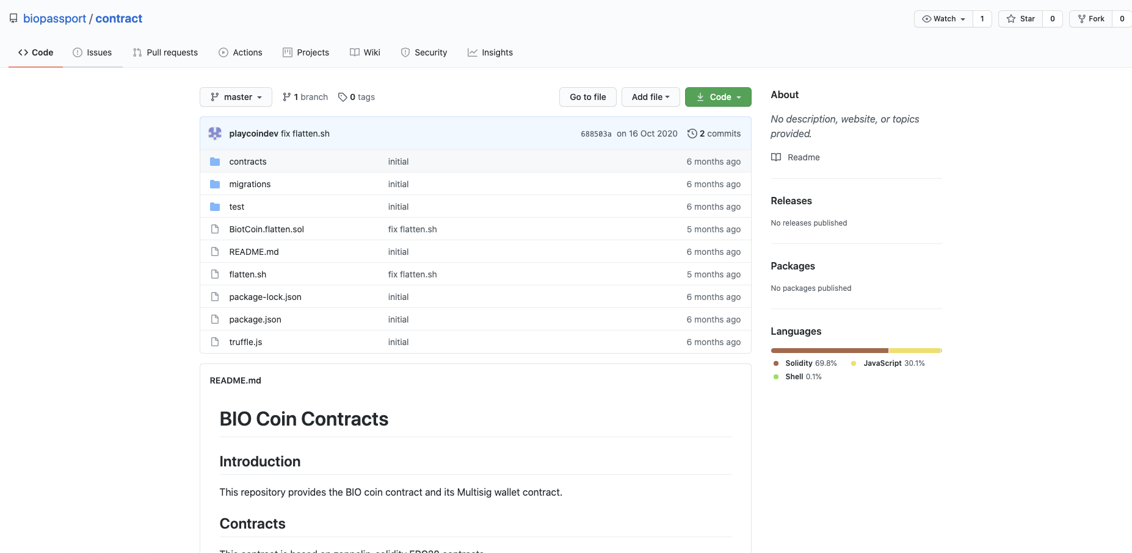Open the migrations folder

coord(250,184)
